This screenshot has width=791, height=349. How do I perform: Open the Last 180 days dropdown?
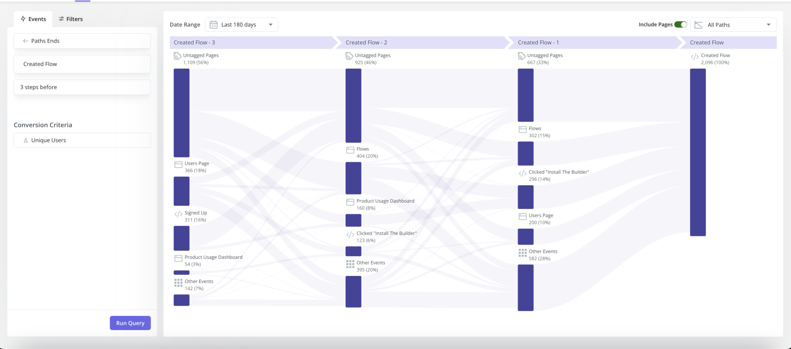pos(241,24)
